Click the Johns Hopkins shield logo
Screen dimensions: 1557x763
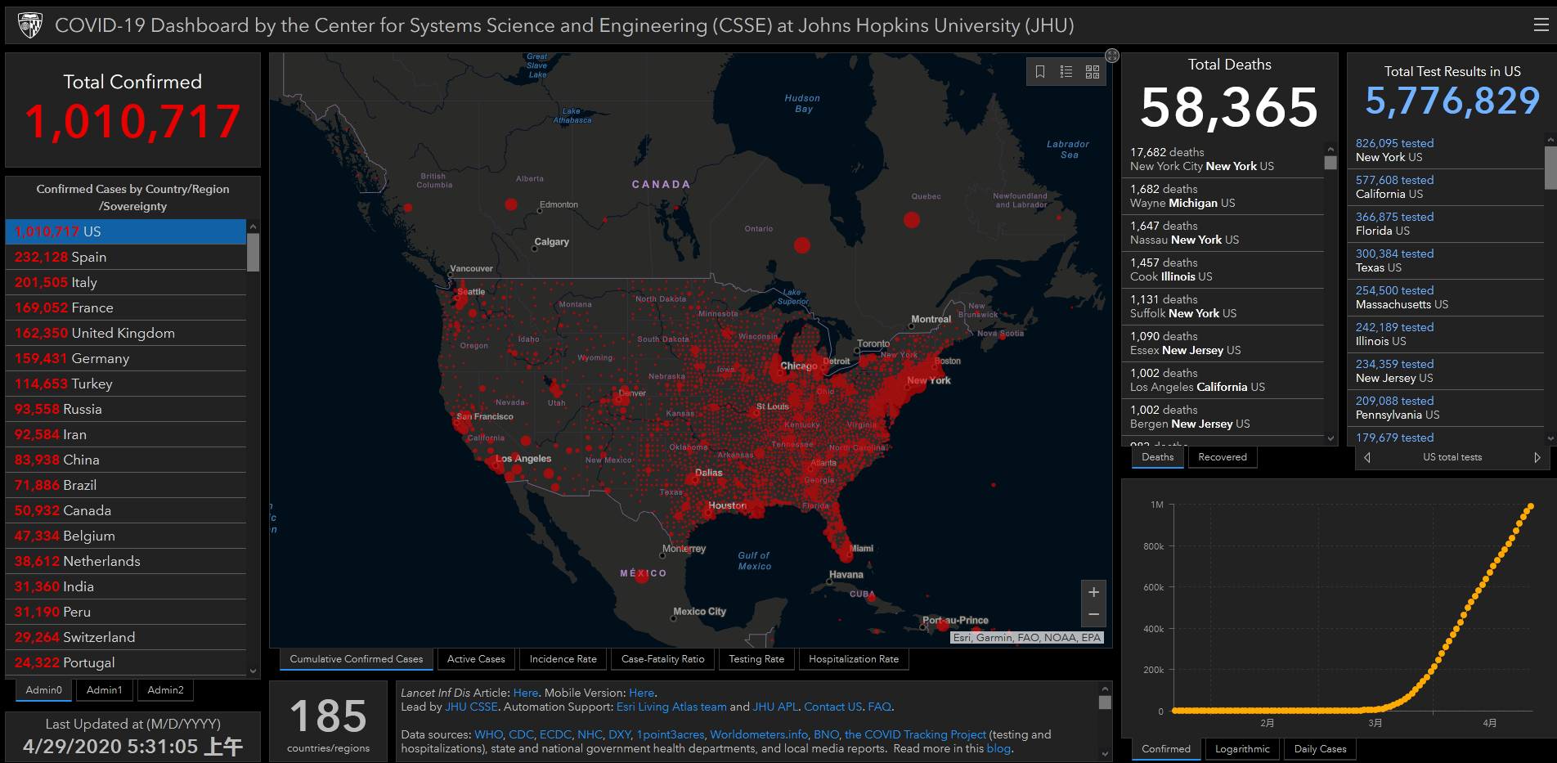(30, 25)
